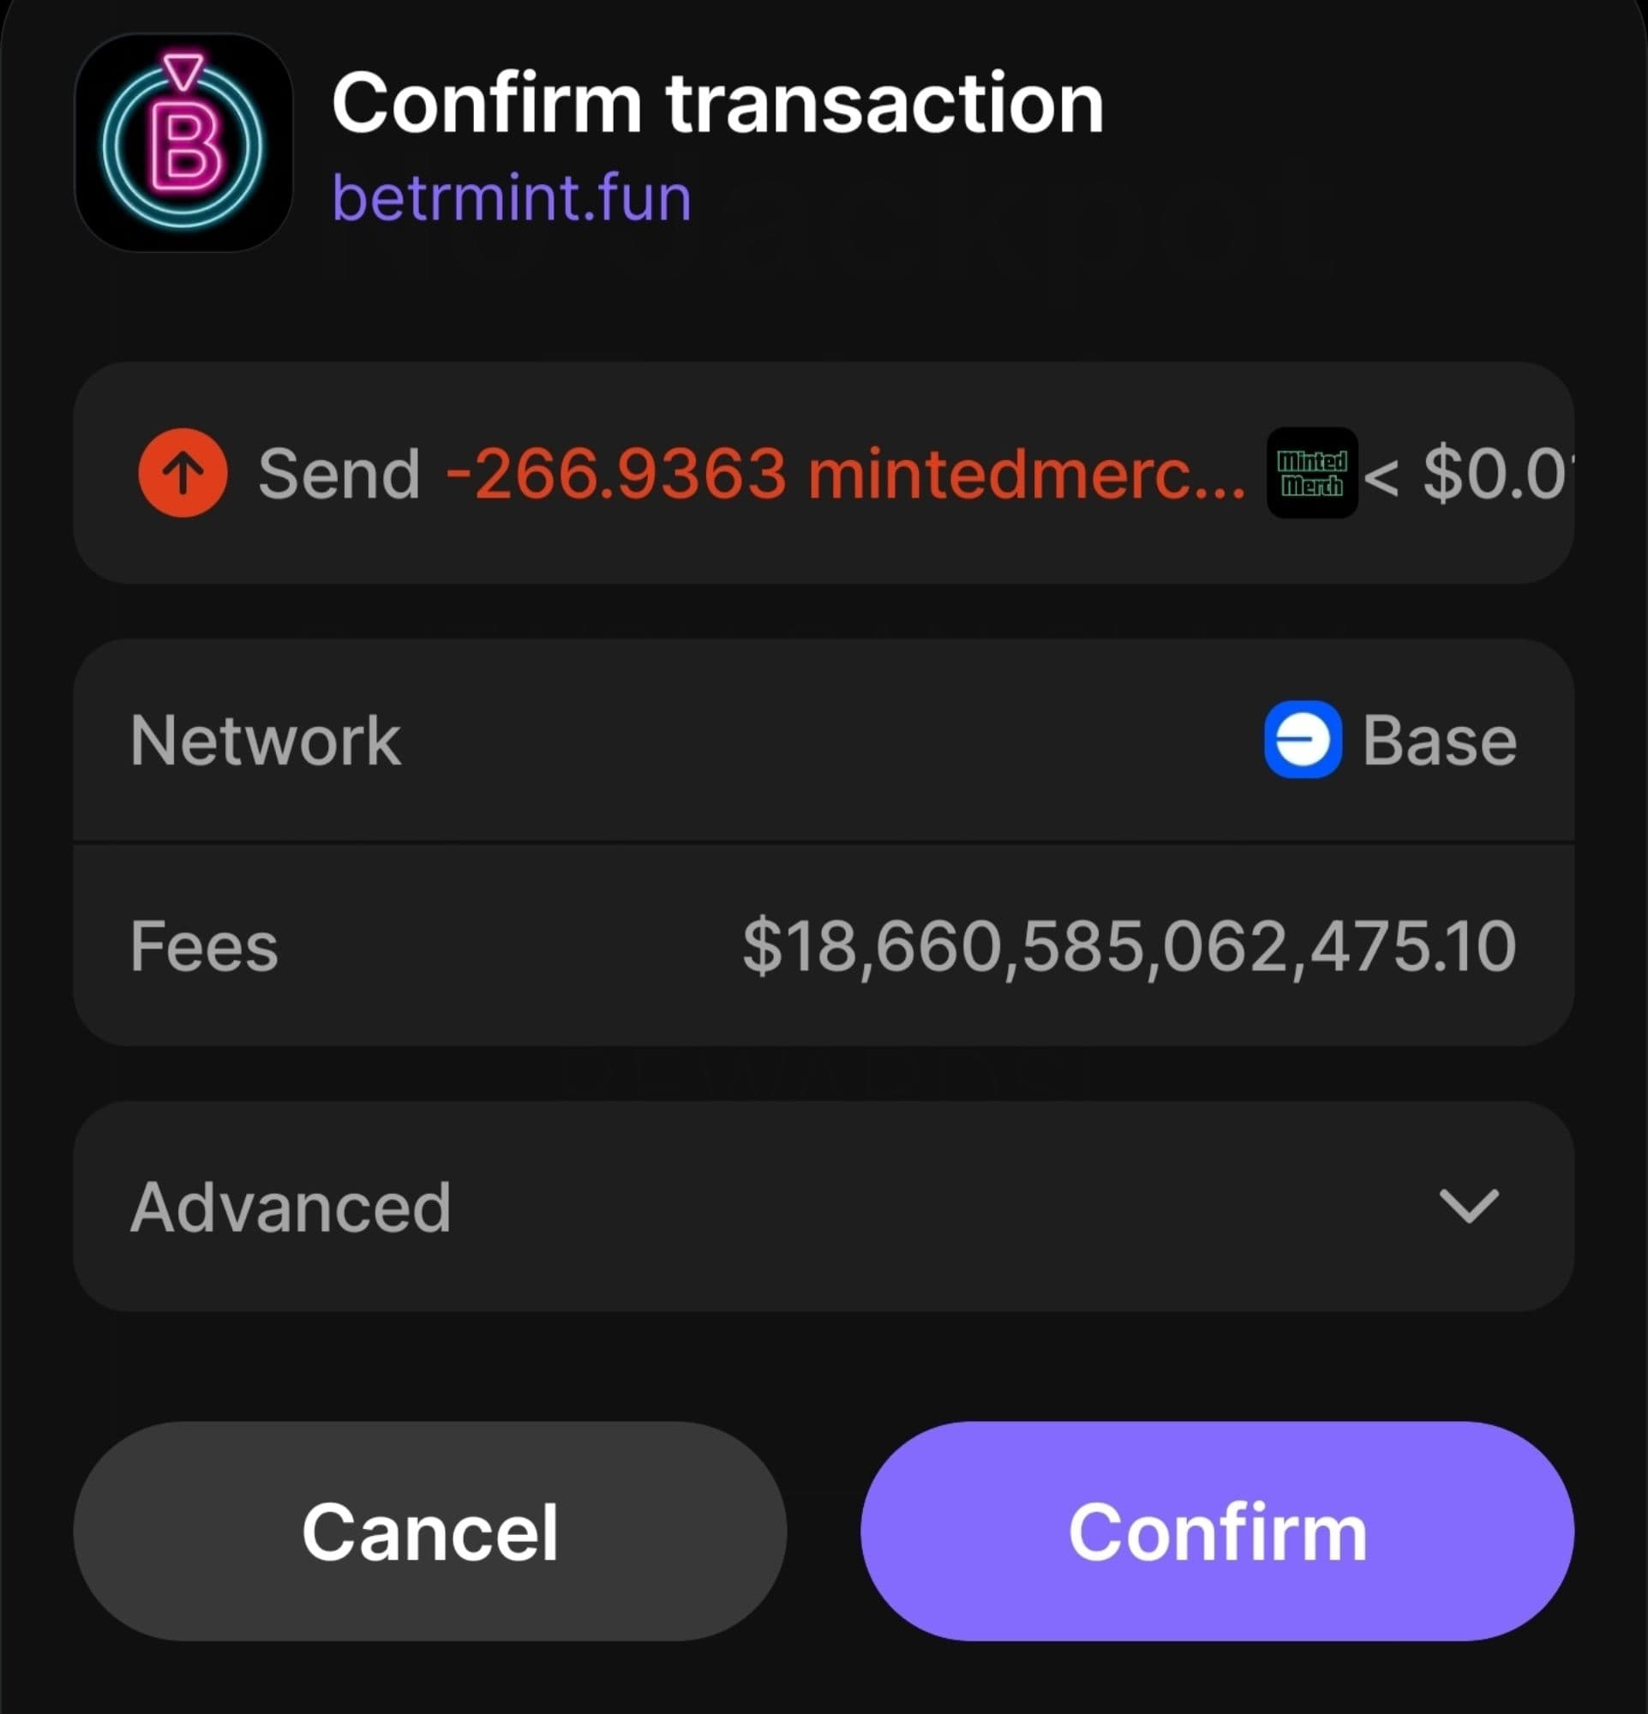Click the Confirm transaction heading
The width and height of the screenshot is (1648, 1714).
click(x=717, y=103)
